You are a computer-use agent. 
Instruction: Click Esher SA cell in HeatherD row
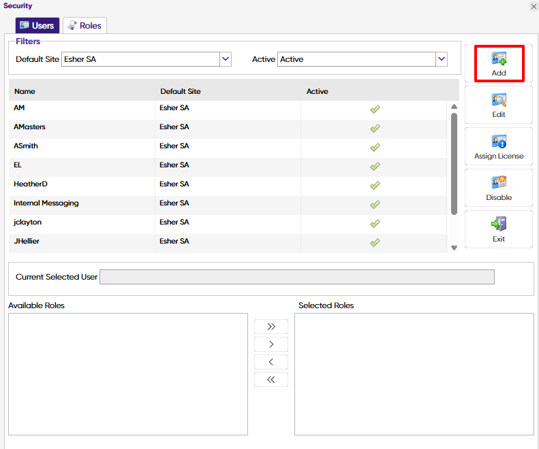pos(174,184)
